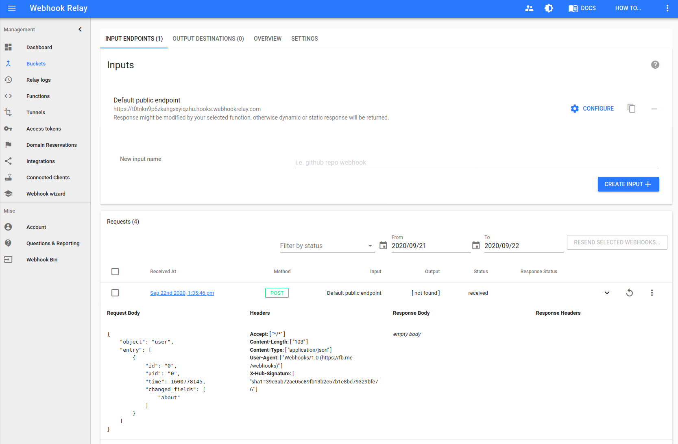
Task: Click the team members icon in header
Action: (529, 8)
